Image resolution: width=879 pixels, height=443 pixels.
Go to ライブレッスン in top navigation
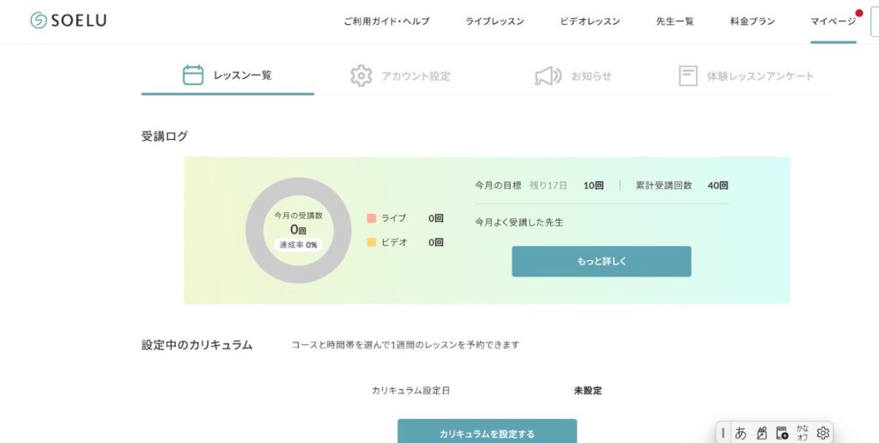[494, 21]
